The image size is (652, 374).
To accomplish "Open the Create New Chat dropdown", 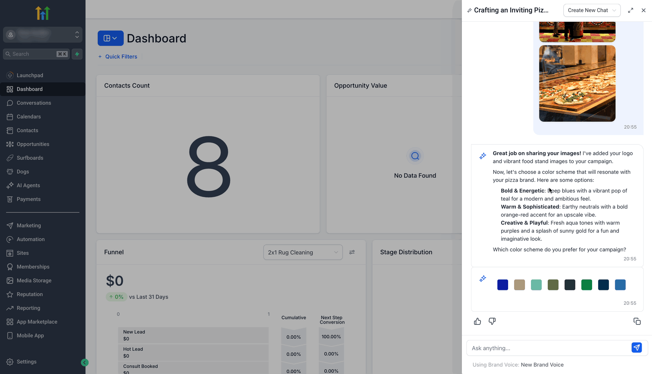I will [592, 10].
